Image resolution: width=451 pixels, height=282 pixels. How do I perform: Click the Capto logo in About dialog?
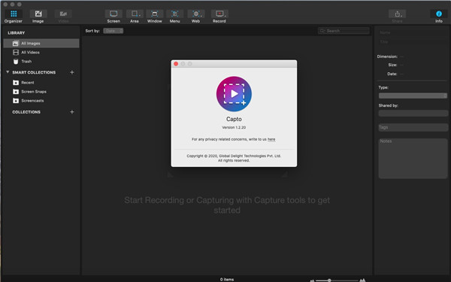[x=234, y=94]
